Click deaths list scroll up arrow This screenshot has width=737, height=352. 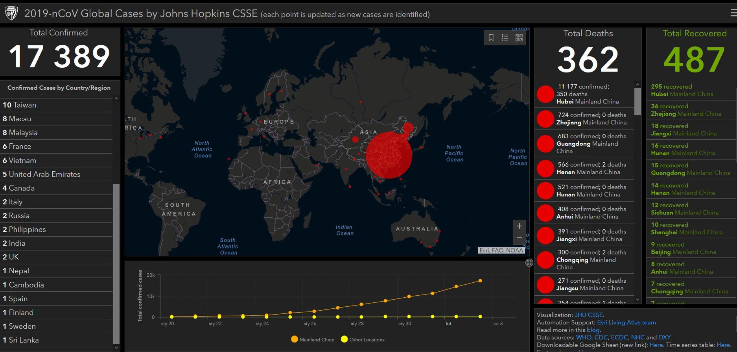coord(638,85)
